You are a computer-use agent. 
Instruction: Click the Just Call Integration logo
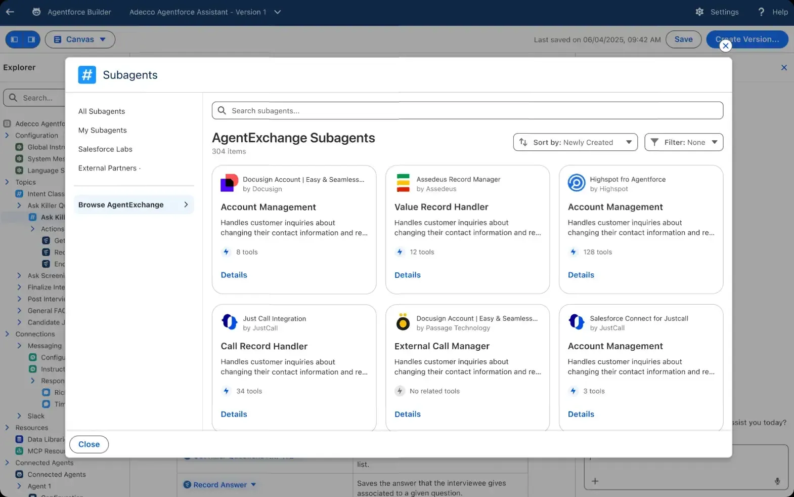point(230,322)
